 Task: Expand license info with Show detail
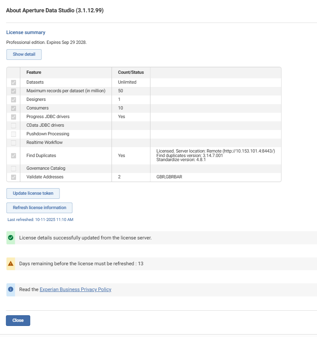24,55
